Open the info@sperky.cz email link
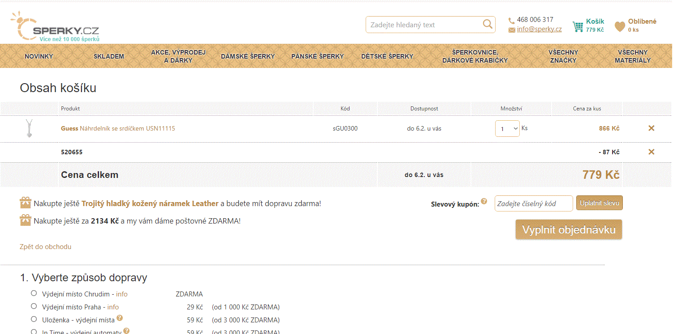 point(539,29)
